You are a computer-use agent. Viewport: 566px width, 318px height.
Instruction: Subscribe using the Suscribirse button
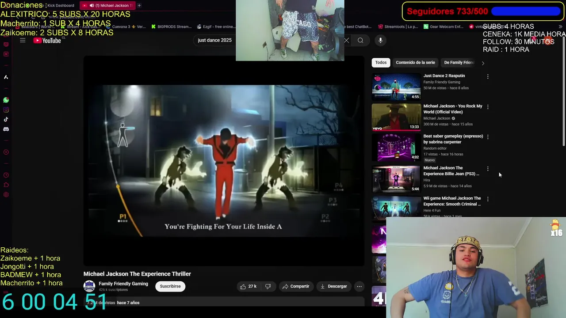point(170,286)
